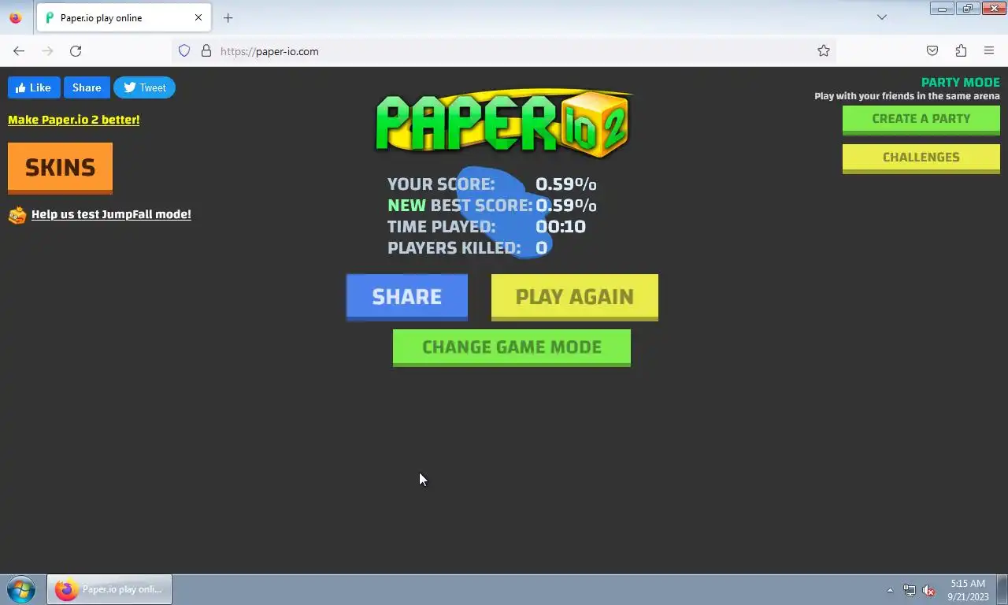Click the Firefox back arrow
Viewport: 1008px width, 605px height.
[x=19, y=50]
